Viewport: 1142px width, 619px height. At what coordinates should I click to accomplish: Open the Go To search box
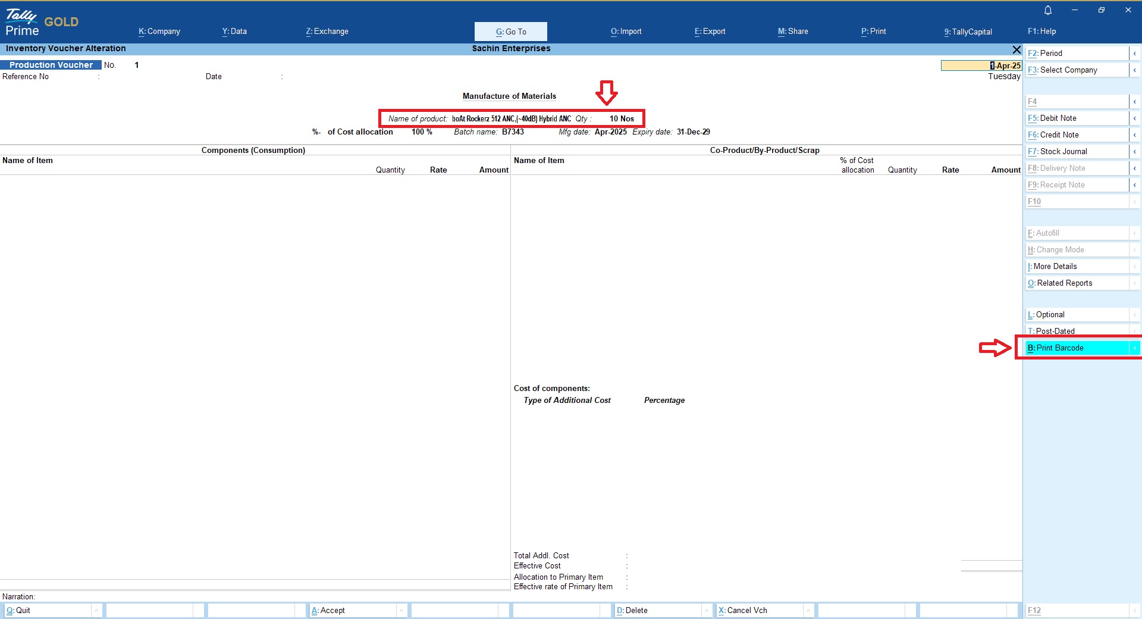point(510,32)
